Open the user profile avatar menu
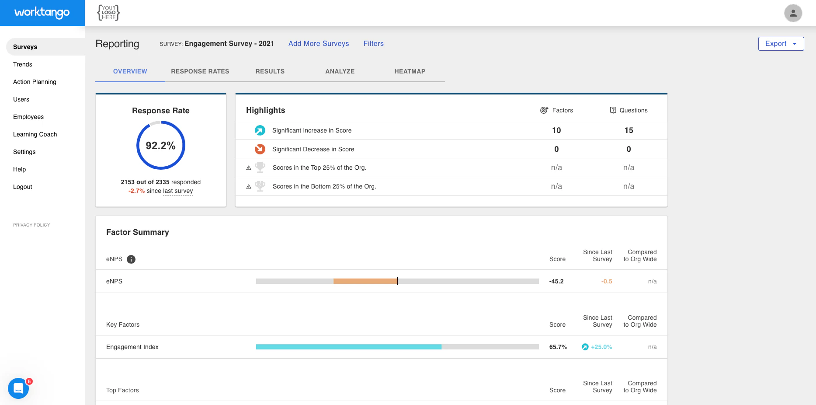The width and height of the screenshot is (816, 405). 793,13
